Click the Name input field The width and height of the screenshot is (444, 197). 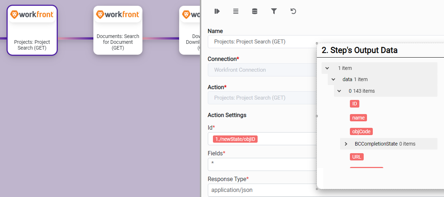point(262,42)
